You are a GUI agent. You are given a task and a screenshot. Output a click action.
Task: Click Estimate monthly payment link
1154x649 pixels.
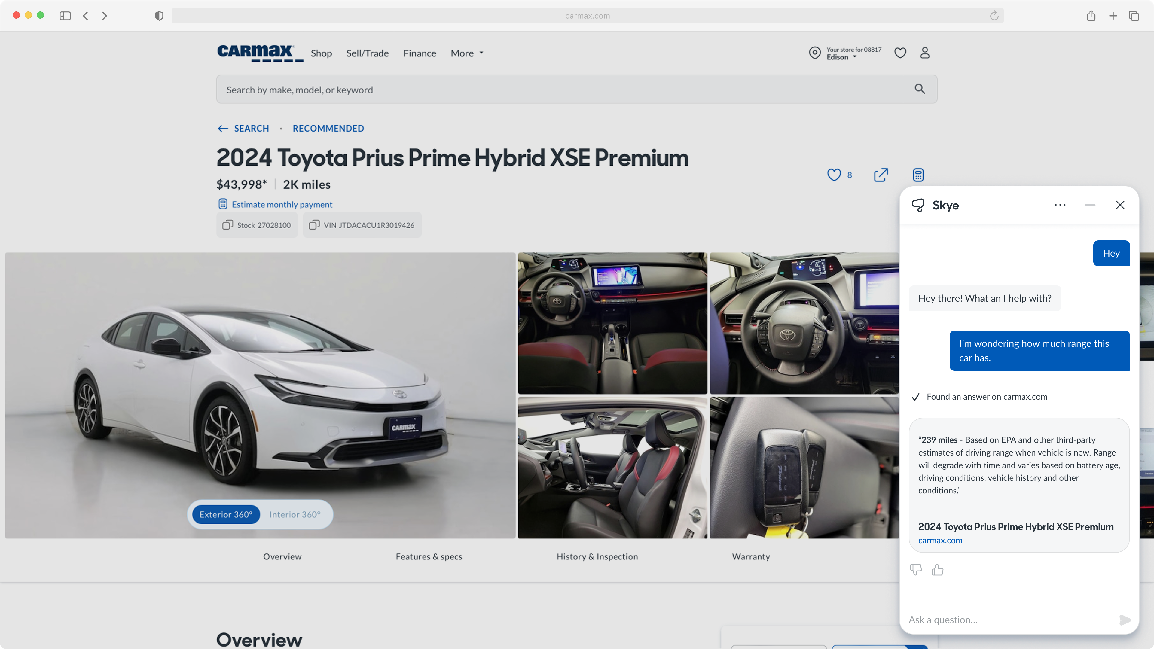282,204
